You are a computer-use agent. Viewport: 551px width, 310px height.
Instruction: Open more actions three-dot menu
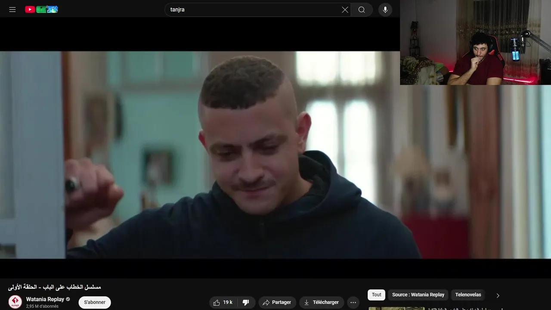353,302
